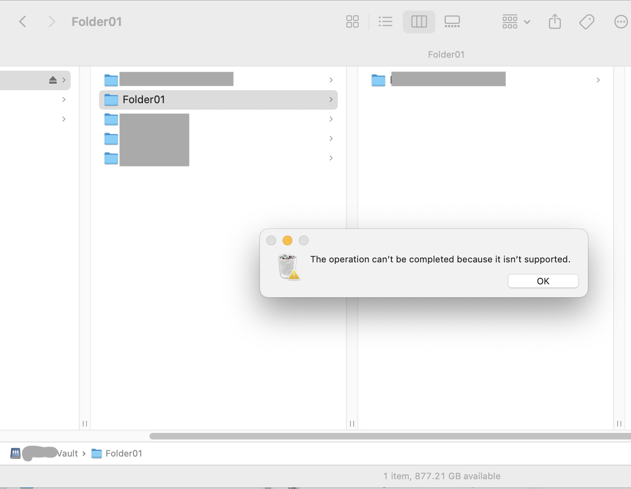
Task: Click the error message text in dialog
Action: click(x=440, y=259)
